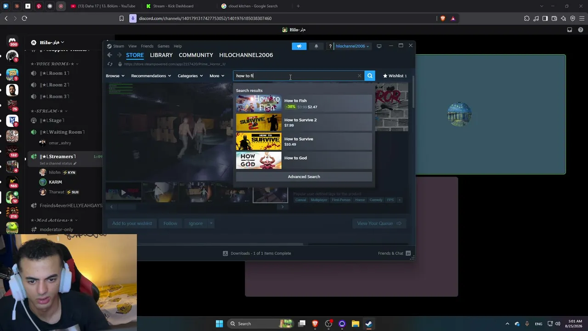588x331 pixels.
Task: Join the Room 2 voice channel
Action: pos(54,85)
